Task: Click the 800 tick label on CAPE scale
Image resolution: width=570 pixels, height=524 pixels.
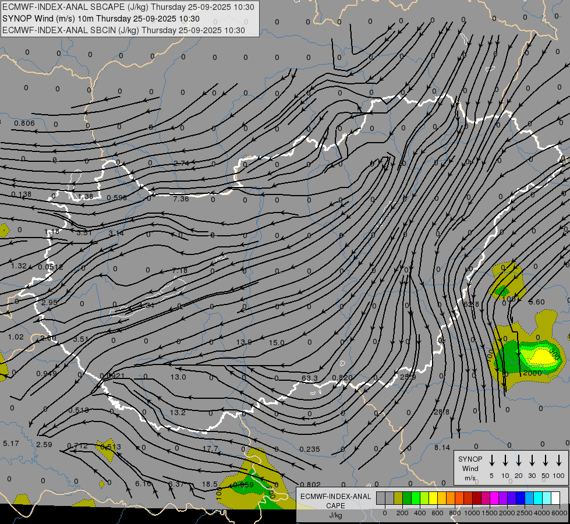Action: 455,513
